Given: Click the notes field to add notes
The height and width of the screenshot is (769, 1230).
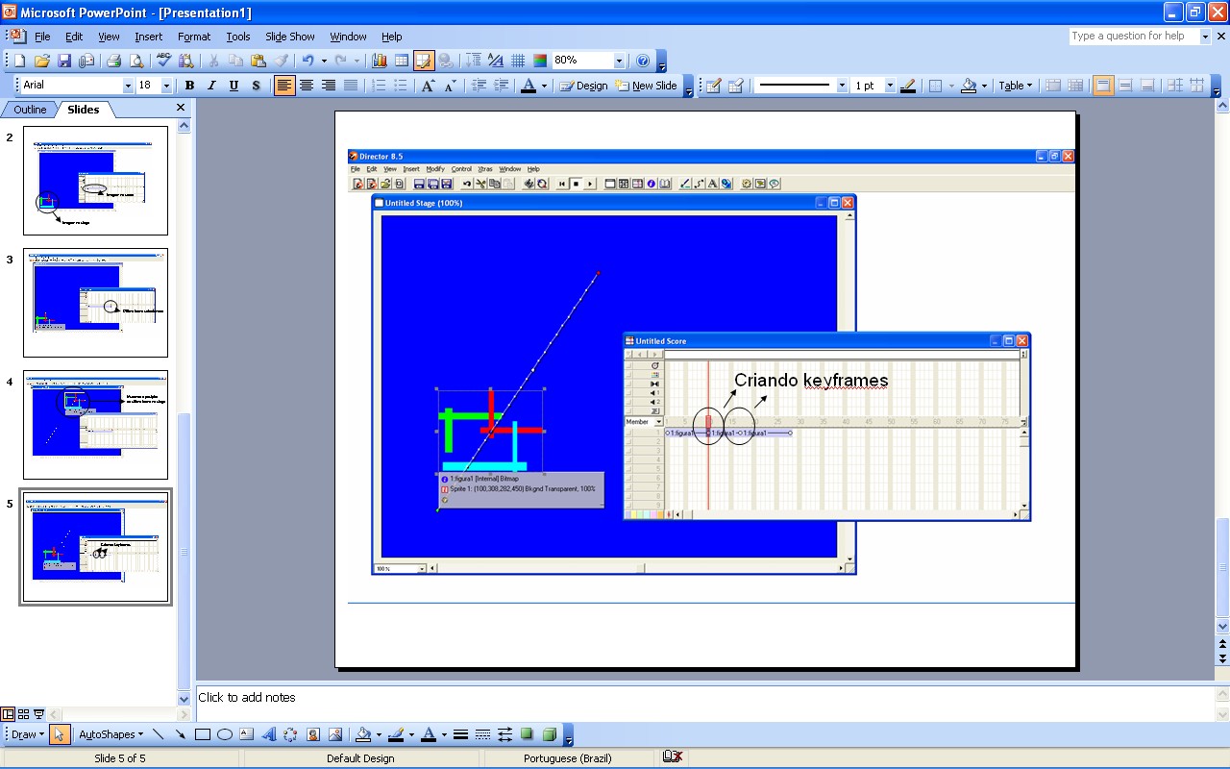Looking at the screenshot, I should [705, 702].
